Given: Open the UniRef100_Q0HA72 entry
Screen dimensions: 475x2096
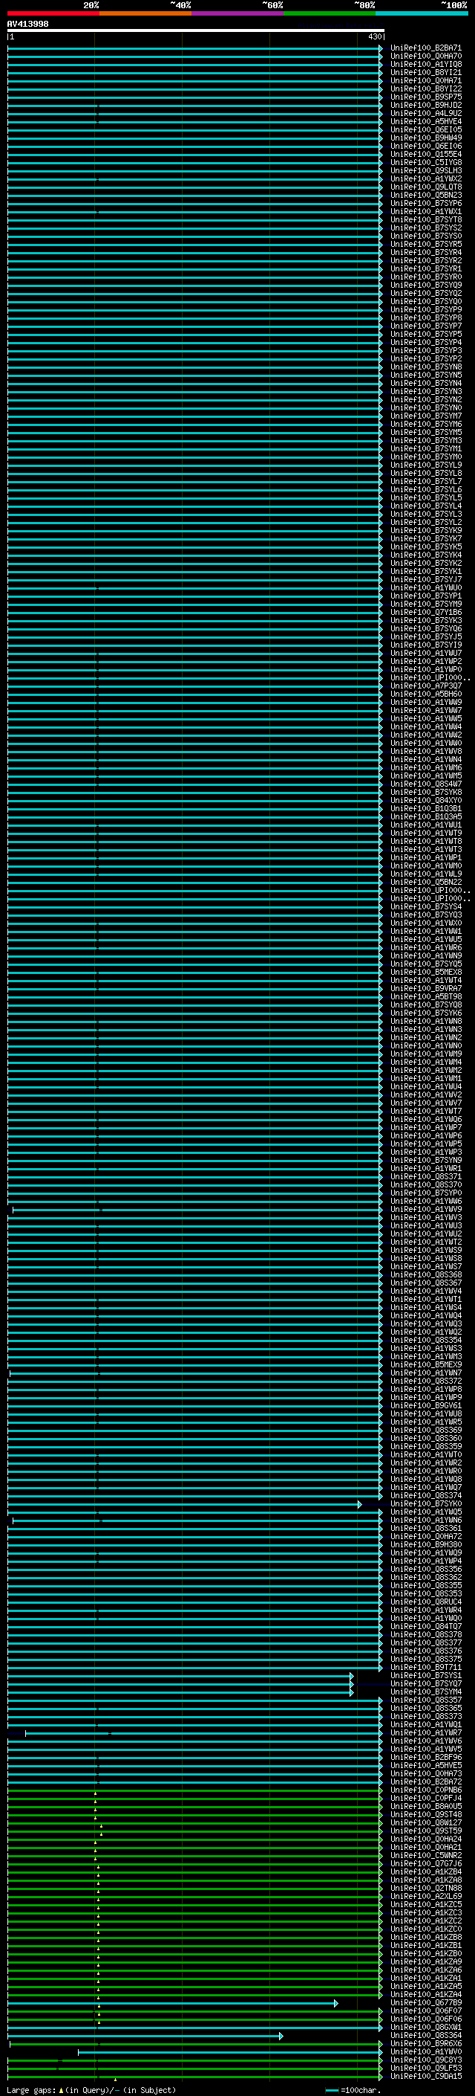Looking at the screenshot, I should 426,1536.
